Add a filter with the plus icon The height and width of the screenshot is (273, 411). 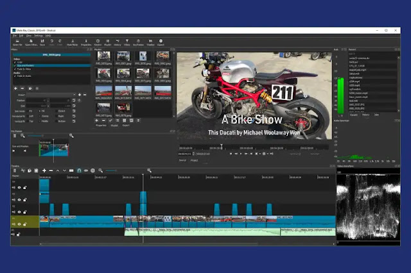point(15,88)
